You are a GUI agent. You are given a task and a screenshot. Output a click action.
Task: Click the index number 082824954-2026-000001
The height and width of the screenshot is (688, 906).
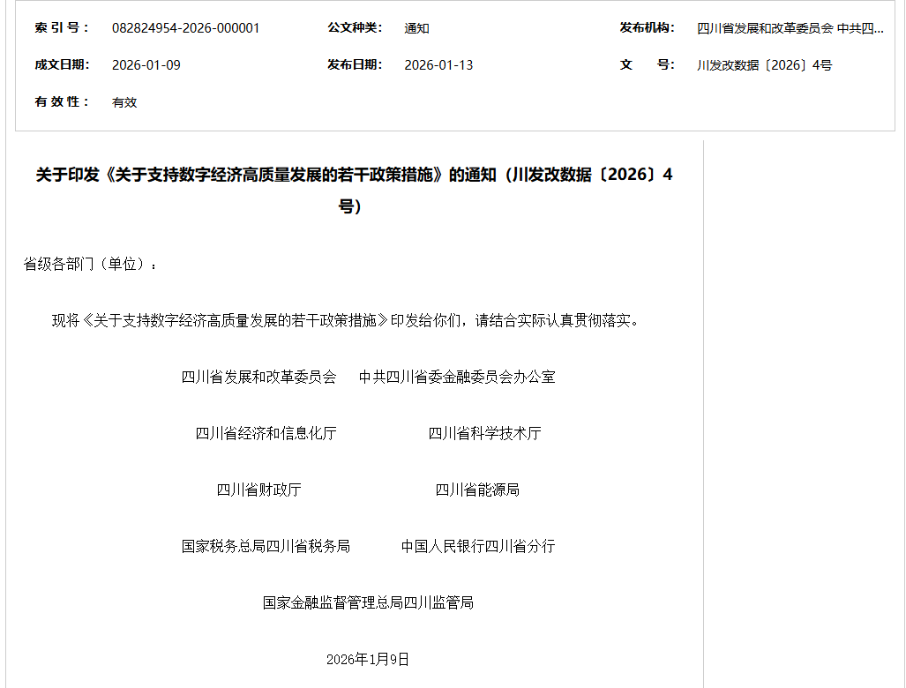click(185, 28)
